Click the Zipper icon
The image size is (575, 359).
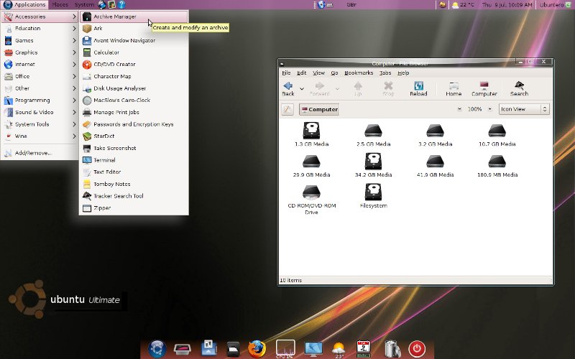pos(87,208)
